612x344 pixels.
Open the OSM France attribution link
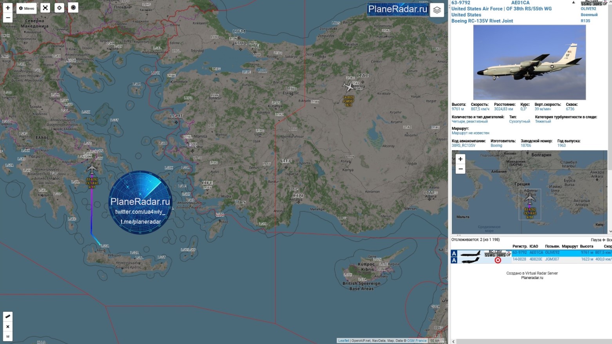pyautogui.click(x=416, y=340)
